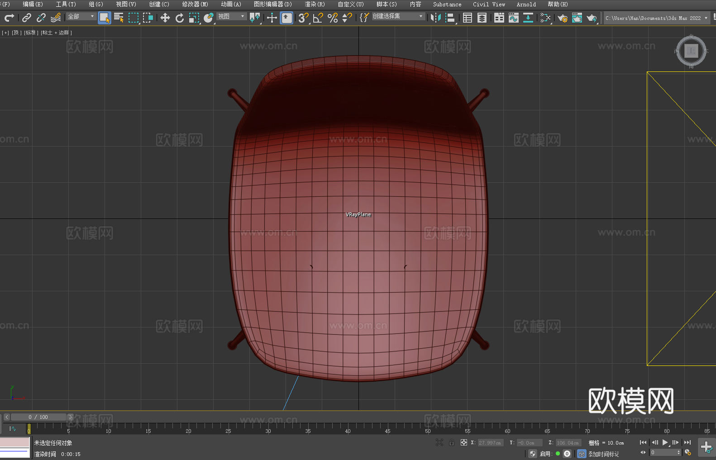Image resolution: width=716 pixels, height=460 pixels.
Task: Click viewport [顶] view label
Action: coord(16,33)
